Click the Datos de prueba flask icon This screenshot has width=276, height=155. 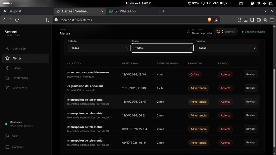[188, 32]
